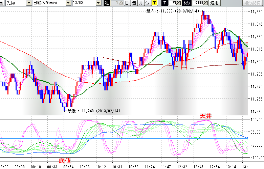Click into the tick value field showing 96

tap(173, 3)
